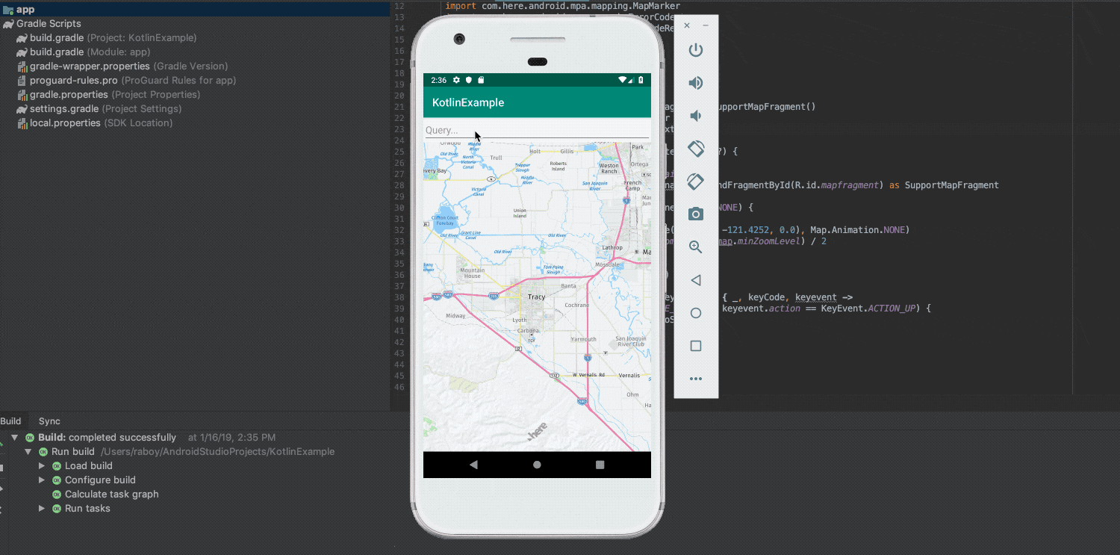Screen dimensions: 1120x555
Task: Tap the 'Mountain House' label on the map
Action: click(473, 273)
